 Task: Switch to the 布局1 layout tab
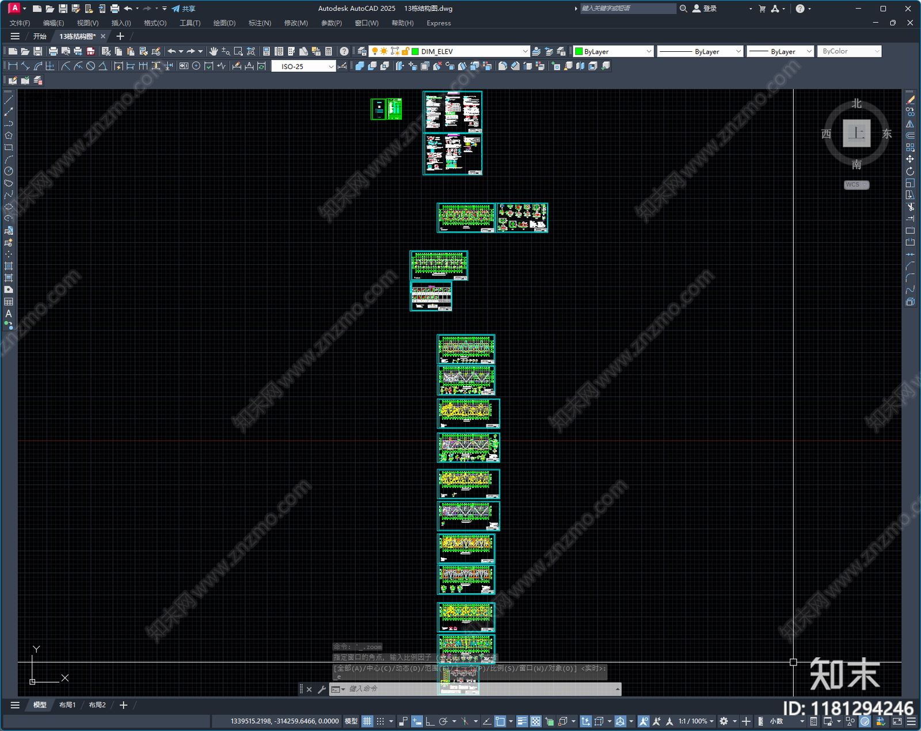(67, 705)
